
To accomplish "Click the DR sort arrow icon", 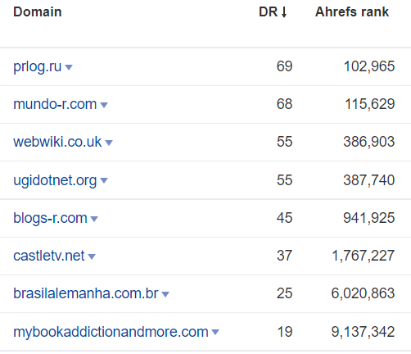I will [x=284, y=12].
